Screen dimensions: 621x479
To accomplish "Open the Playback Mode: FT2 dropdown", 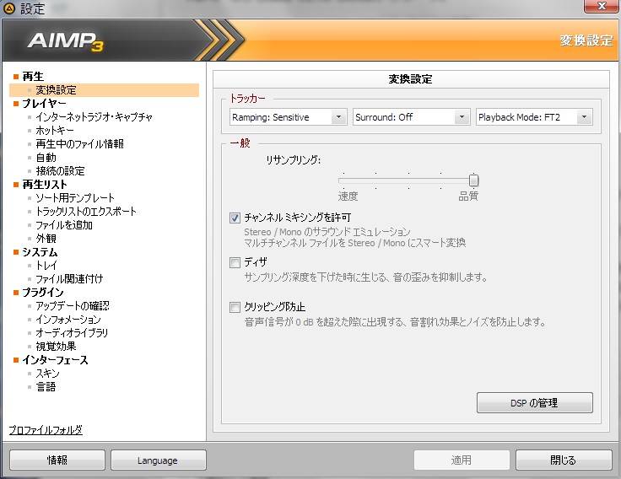I will pos(534,117).
